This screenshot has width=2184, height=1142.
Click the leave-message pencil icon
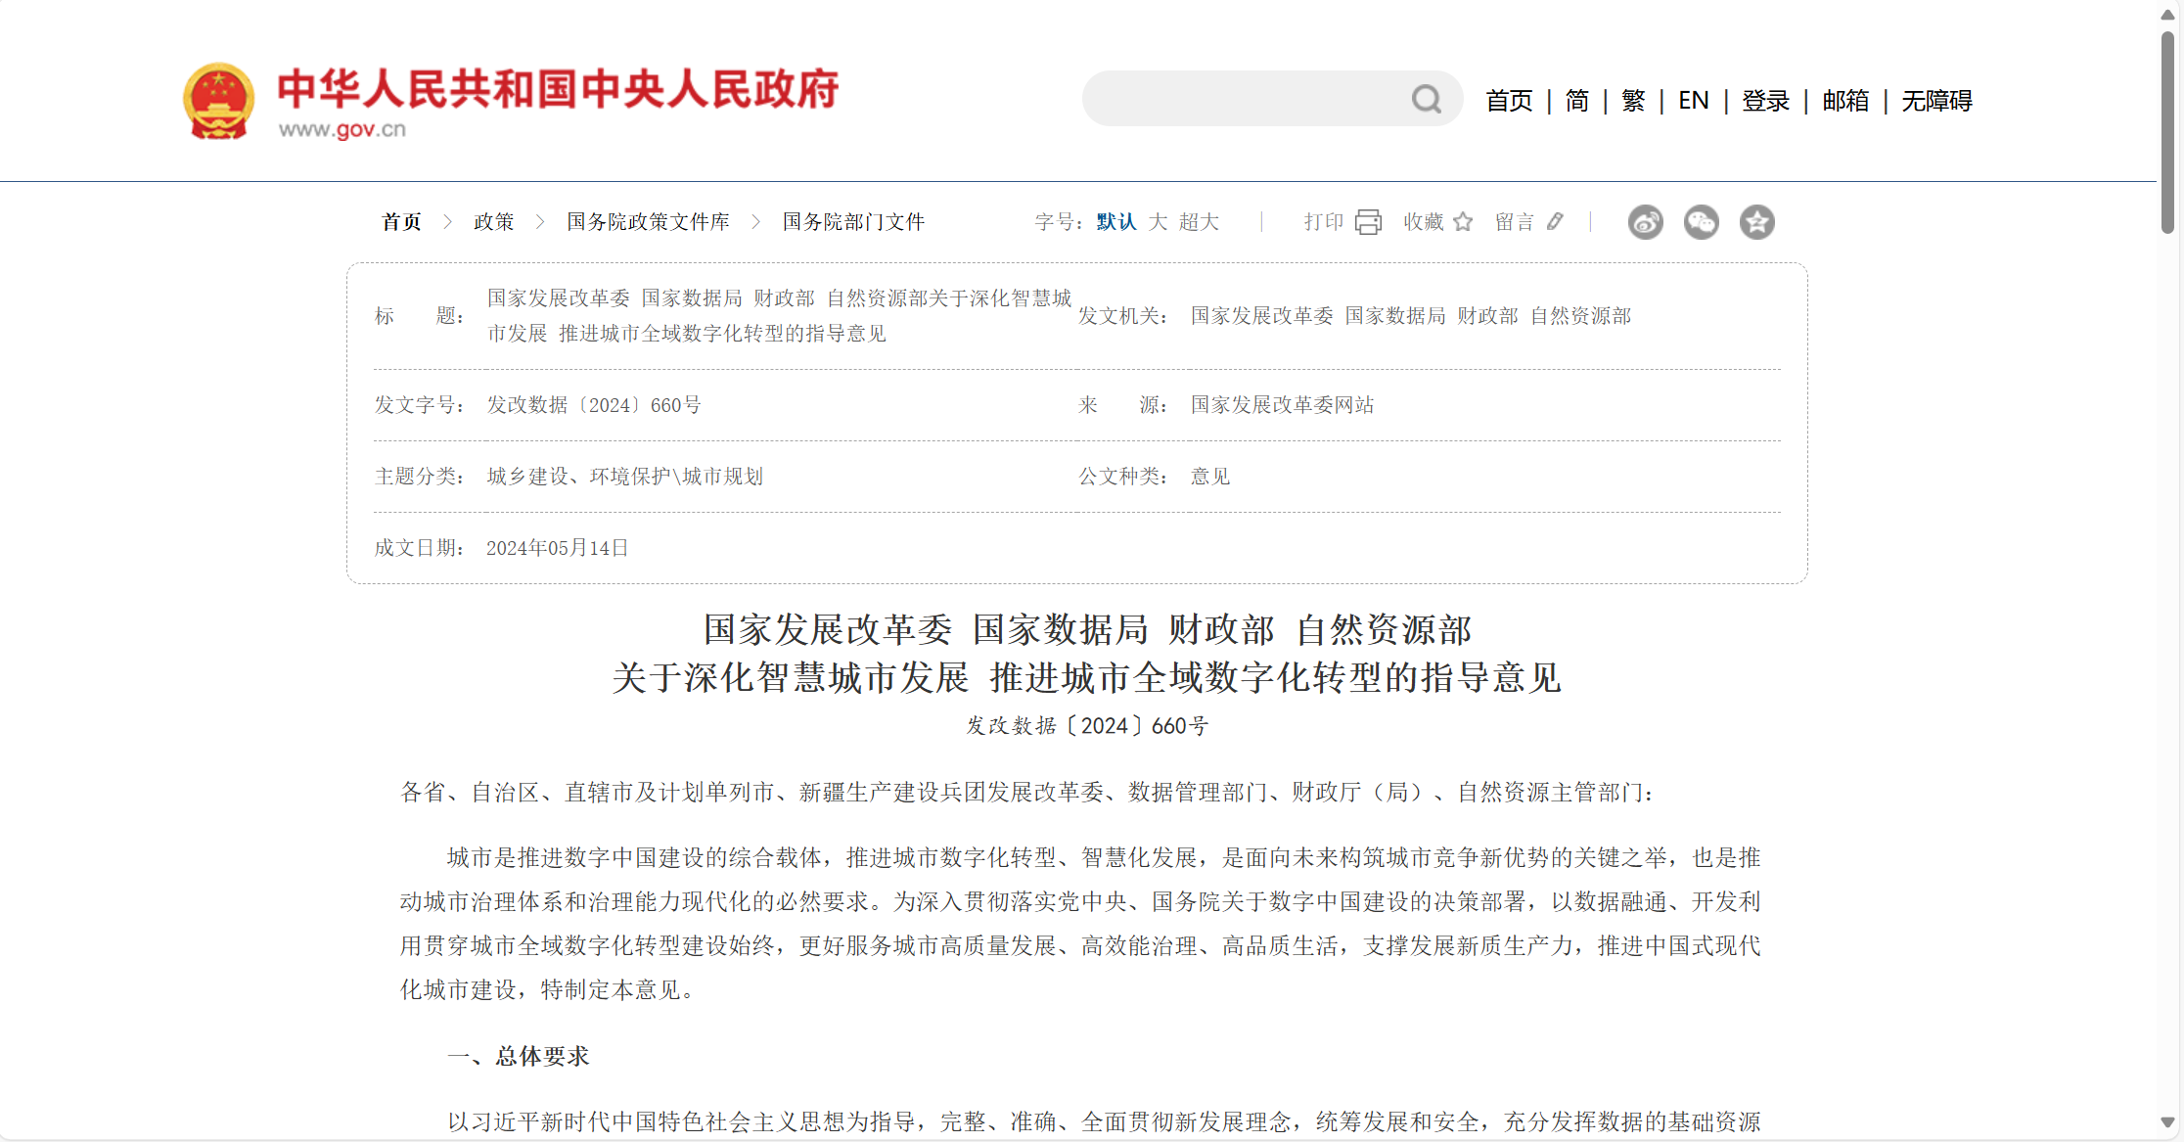coord(1555,222)
